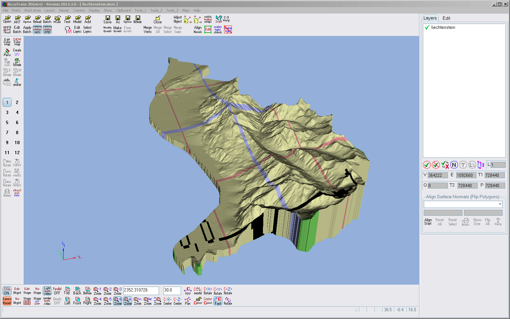Click the Stage grid color icon
Viewport: 510px width, 319px height.
coord(27,301)
